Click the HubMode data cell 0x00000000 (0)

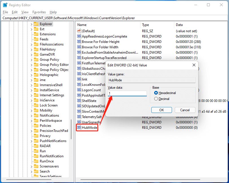187,127
